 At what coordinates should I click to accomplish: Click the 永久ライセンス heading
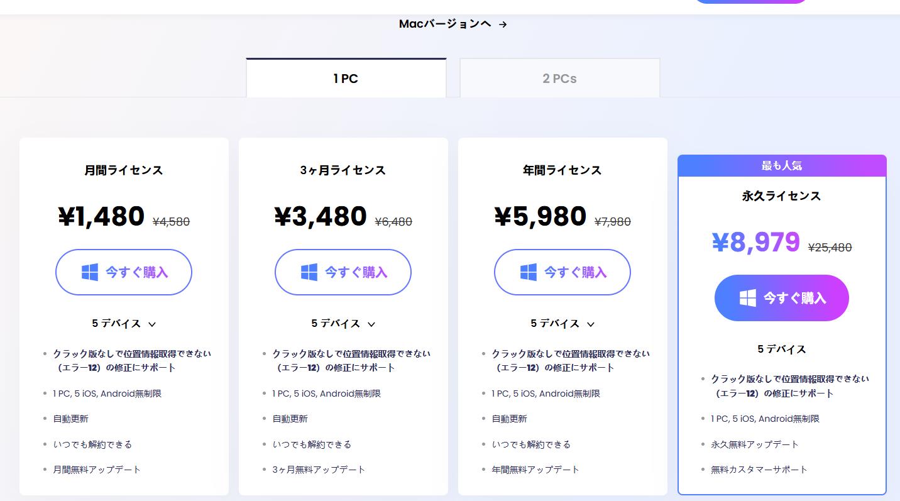[x=782, y=196]
